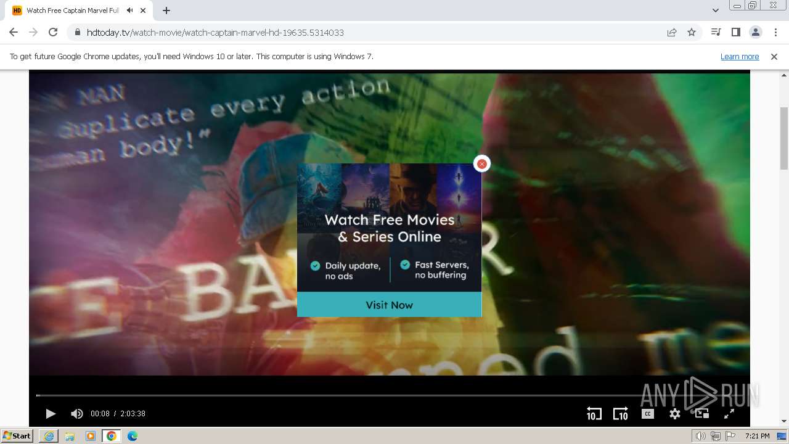This screenshot has height=444, width=789.
Task: Launch Microsoft Edge from taskbar
Action: (133, 435)
